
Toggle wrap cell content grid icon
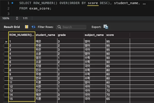(x=27, y=27)
